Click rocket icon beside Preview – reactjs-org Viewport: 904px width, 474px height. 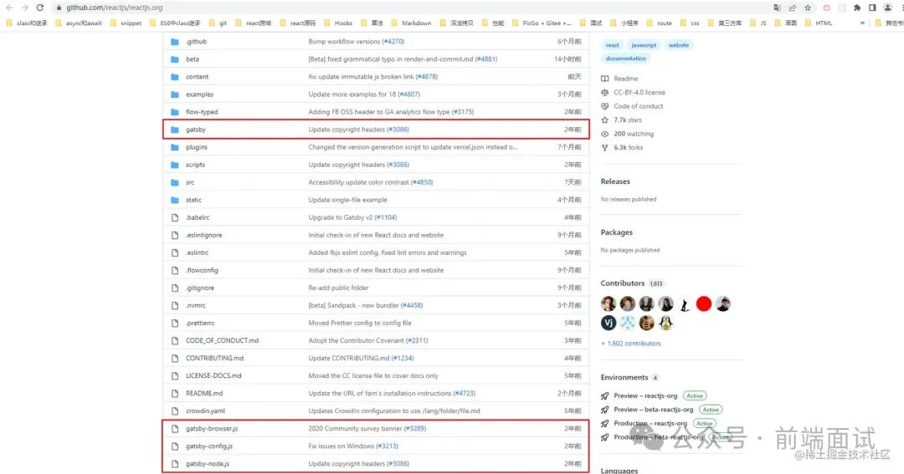pos(605,395)
